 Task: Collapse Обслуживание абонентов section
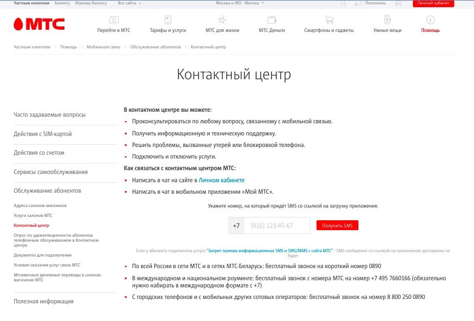coord(47,191)
